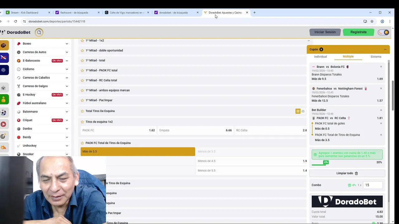Click the Unihockey sport icon
This screenshot has width=399, height=224.
click(19, 146)
